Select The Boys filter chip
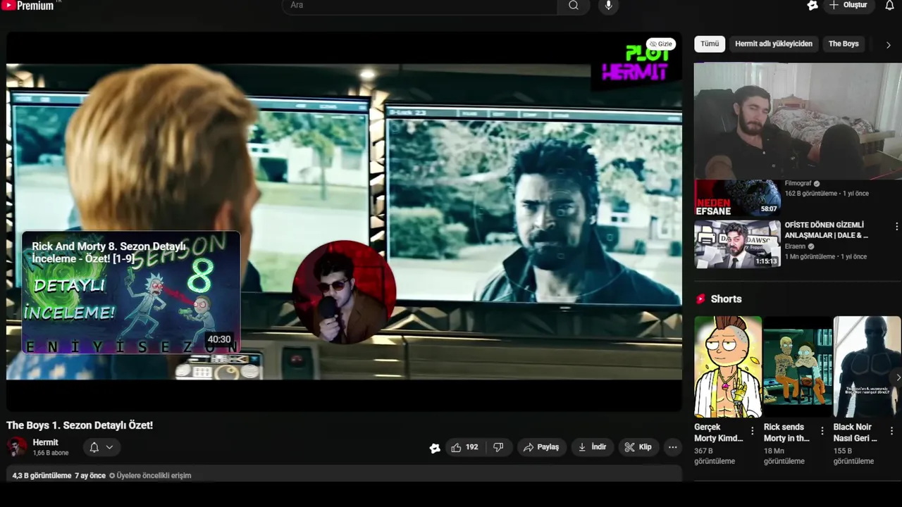Screen dimensions: 902x507 (844, 44)
